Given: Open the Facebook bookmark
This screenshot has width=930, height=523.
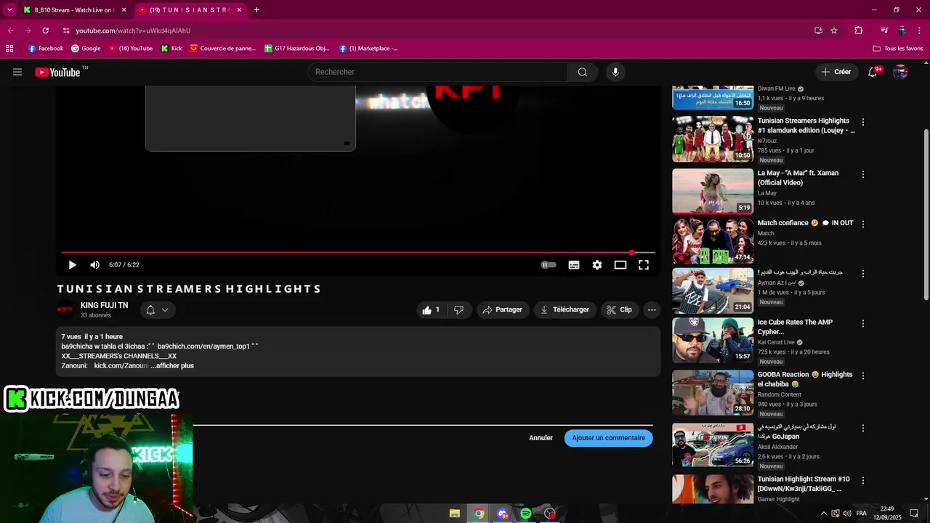Looking at the screenshot, I should tap(46, 49).
